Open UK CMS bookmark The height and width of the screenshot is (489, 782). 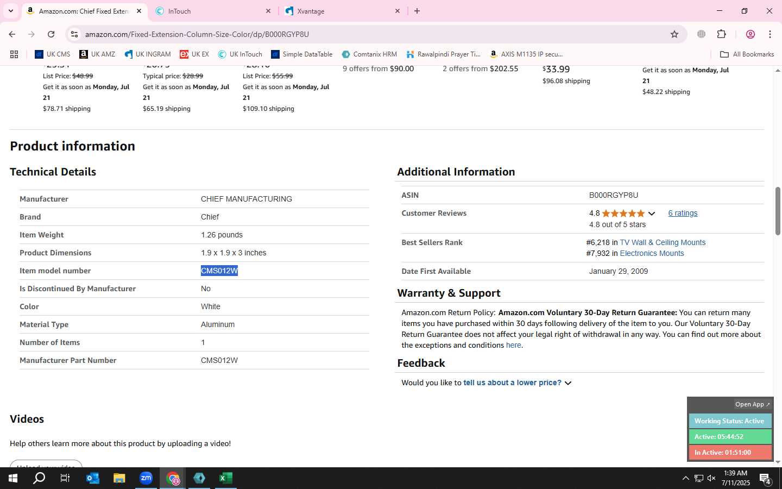click(x=53, y=54)
